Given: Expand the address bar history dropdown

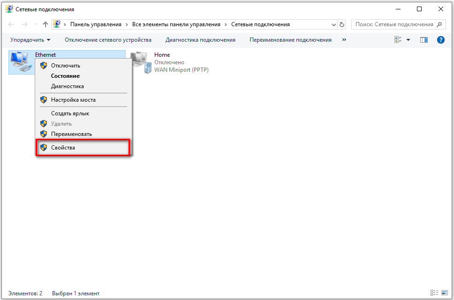Looking at the screenshot, I should 333,24.
